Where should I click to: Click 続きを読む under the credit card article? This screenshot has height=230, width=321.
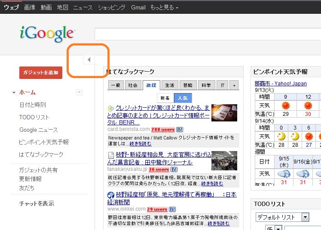(x=141, y=144)
